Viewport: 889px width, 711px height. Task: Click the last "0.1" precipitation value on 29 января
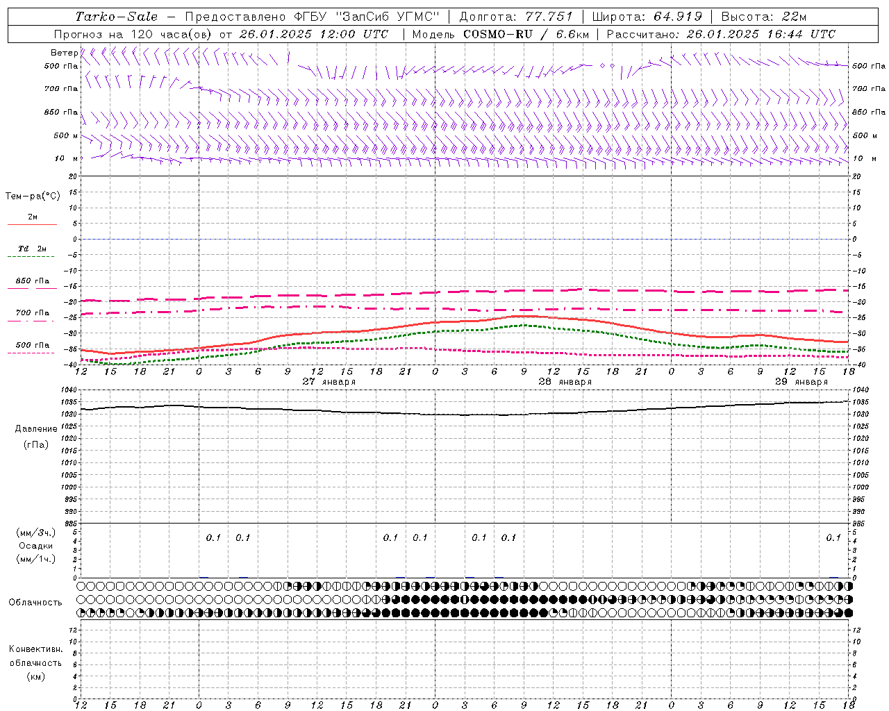click(x=833, y=537)
